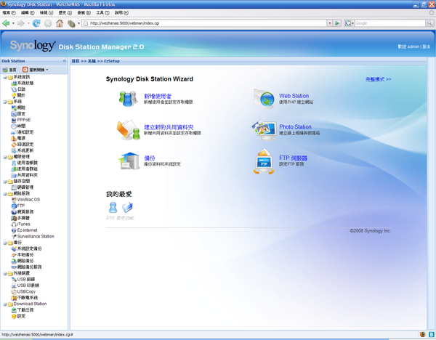This screenshot has width=436, height=340.
Task: Open Surveillance Station in the sidebar
Action: pyautogui.click(x=33, y=236)
